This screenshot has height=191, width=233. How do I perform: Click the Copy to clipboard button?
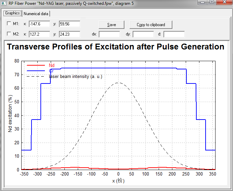click(151, 25)
